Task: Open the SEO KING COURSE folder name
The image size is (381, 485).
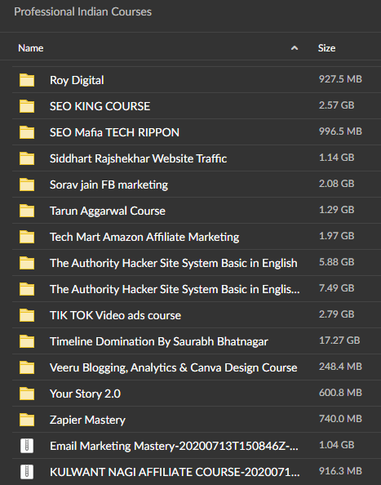Action: point(100,106)
